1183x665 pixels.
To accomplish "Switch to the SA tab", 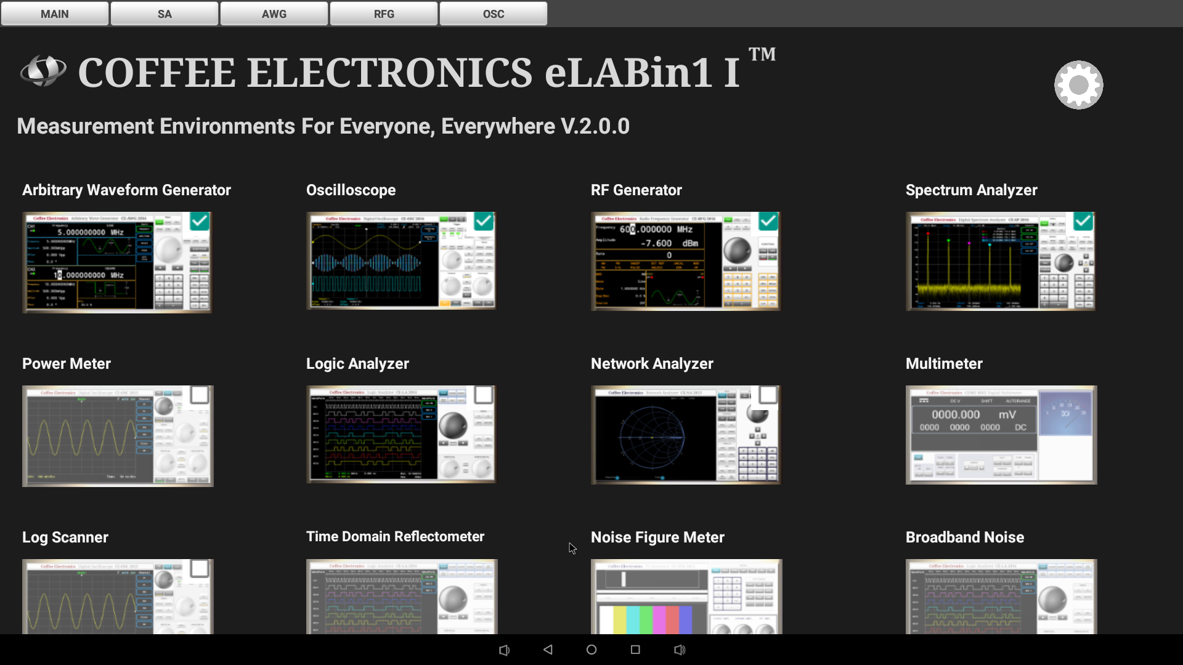I will click(x=164, y=14).
